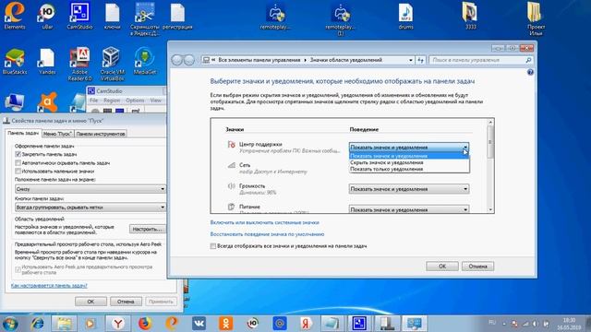Switch to CamStudio via taskbar button
Image resolution: width=591 pixels, height=332 pixels.
click(x=359, y=324)
